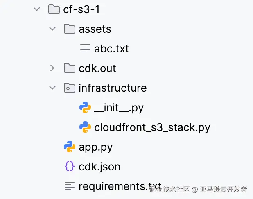
Task: Click the JSON braces icon for cdk.json
Action: pyautogui.click(x=69, y=166)
